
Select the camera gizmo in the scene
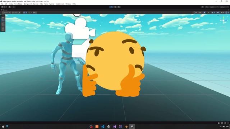[80, 28]
